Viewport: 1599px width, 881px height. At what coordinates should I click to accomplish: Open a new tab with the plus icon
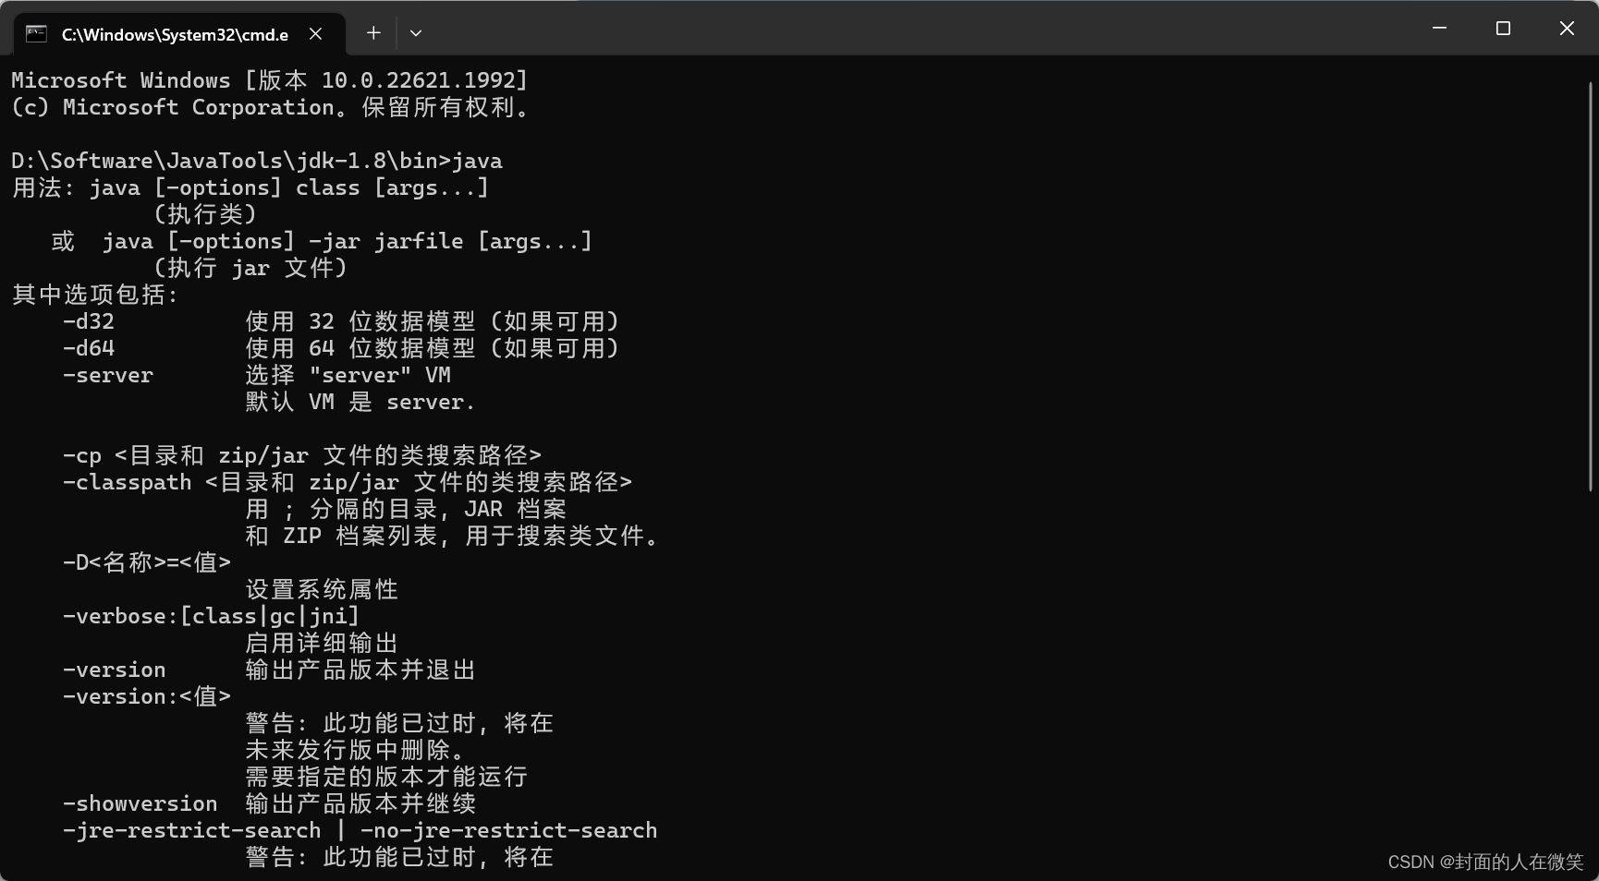[x=373, y=32]
